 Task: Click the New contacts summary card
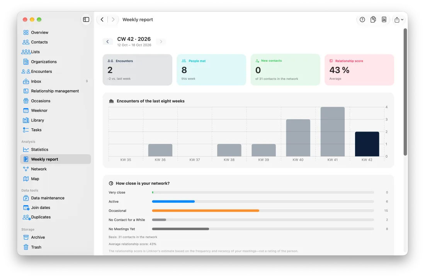286,70
